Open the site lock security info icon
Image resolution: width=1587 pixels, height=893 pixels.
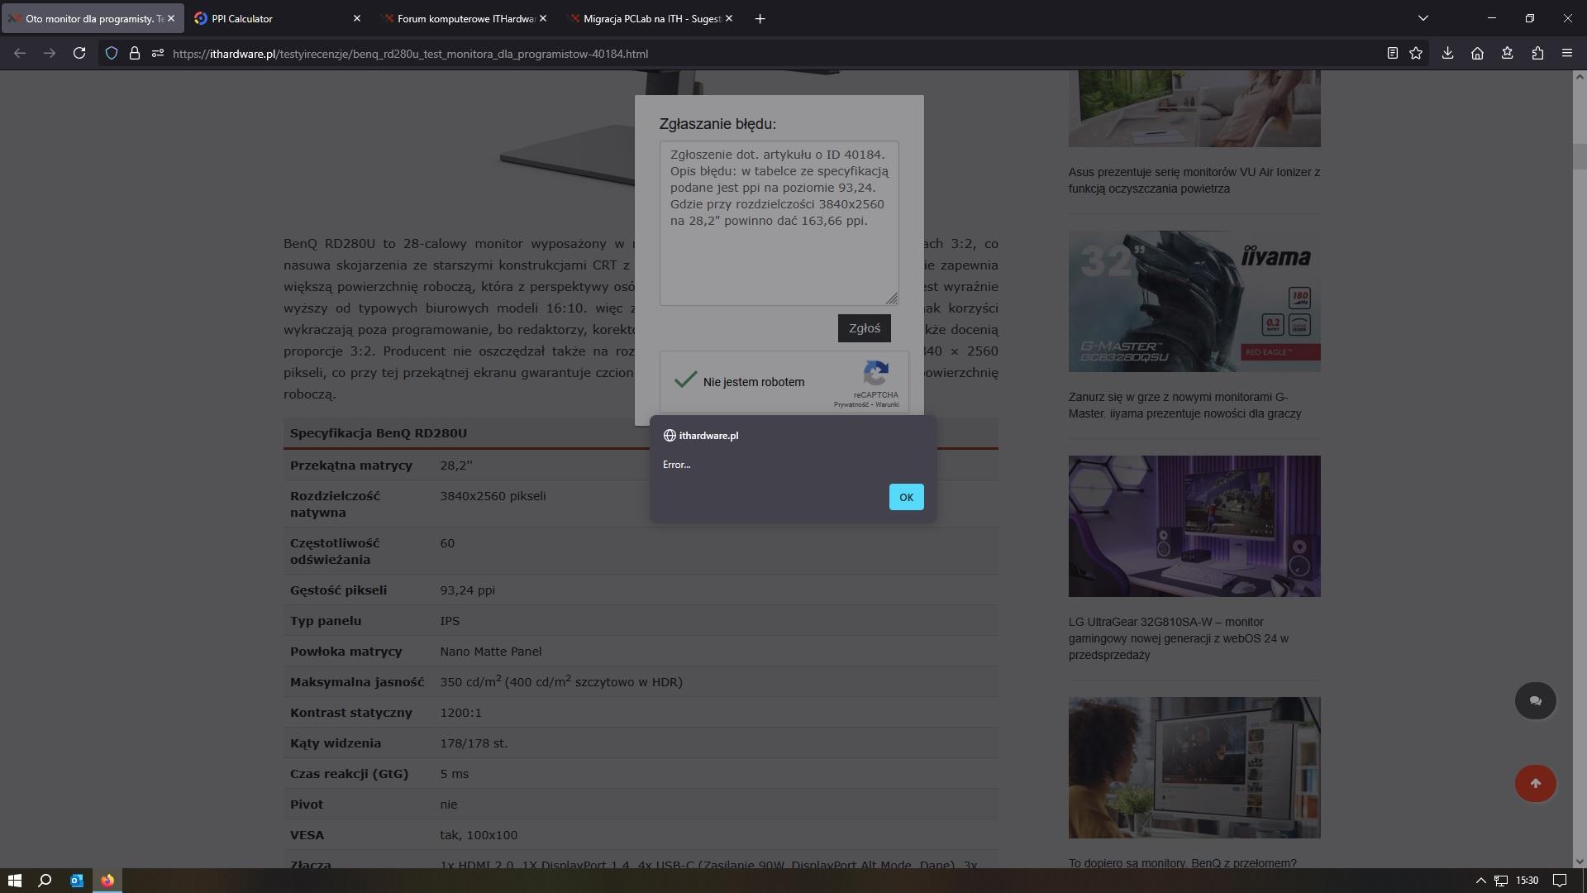click(134, 53)
